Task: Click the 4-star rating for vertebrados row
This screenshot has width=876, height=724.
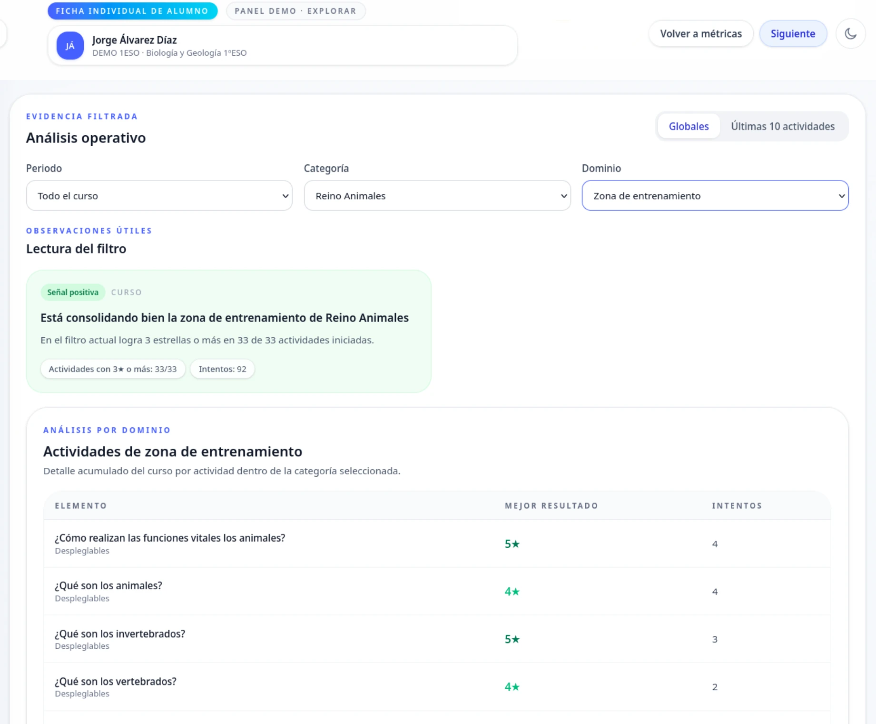Action: 512,687
